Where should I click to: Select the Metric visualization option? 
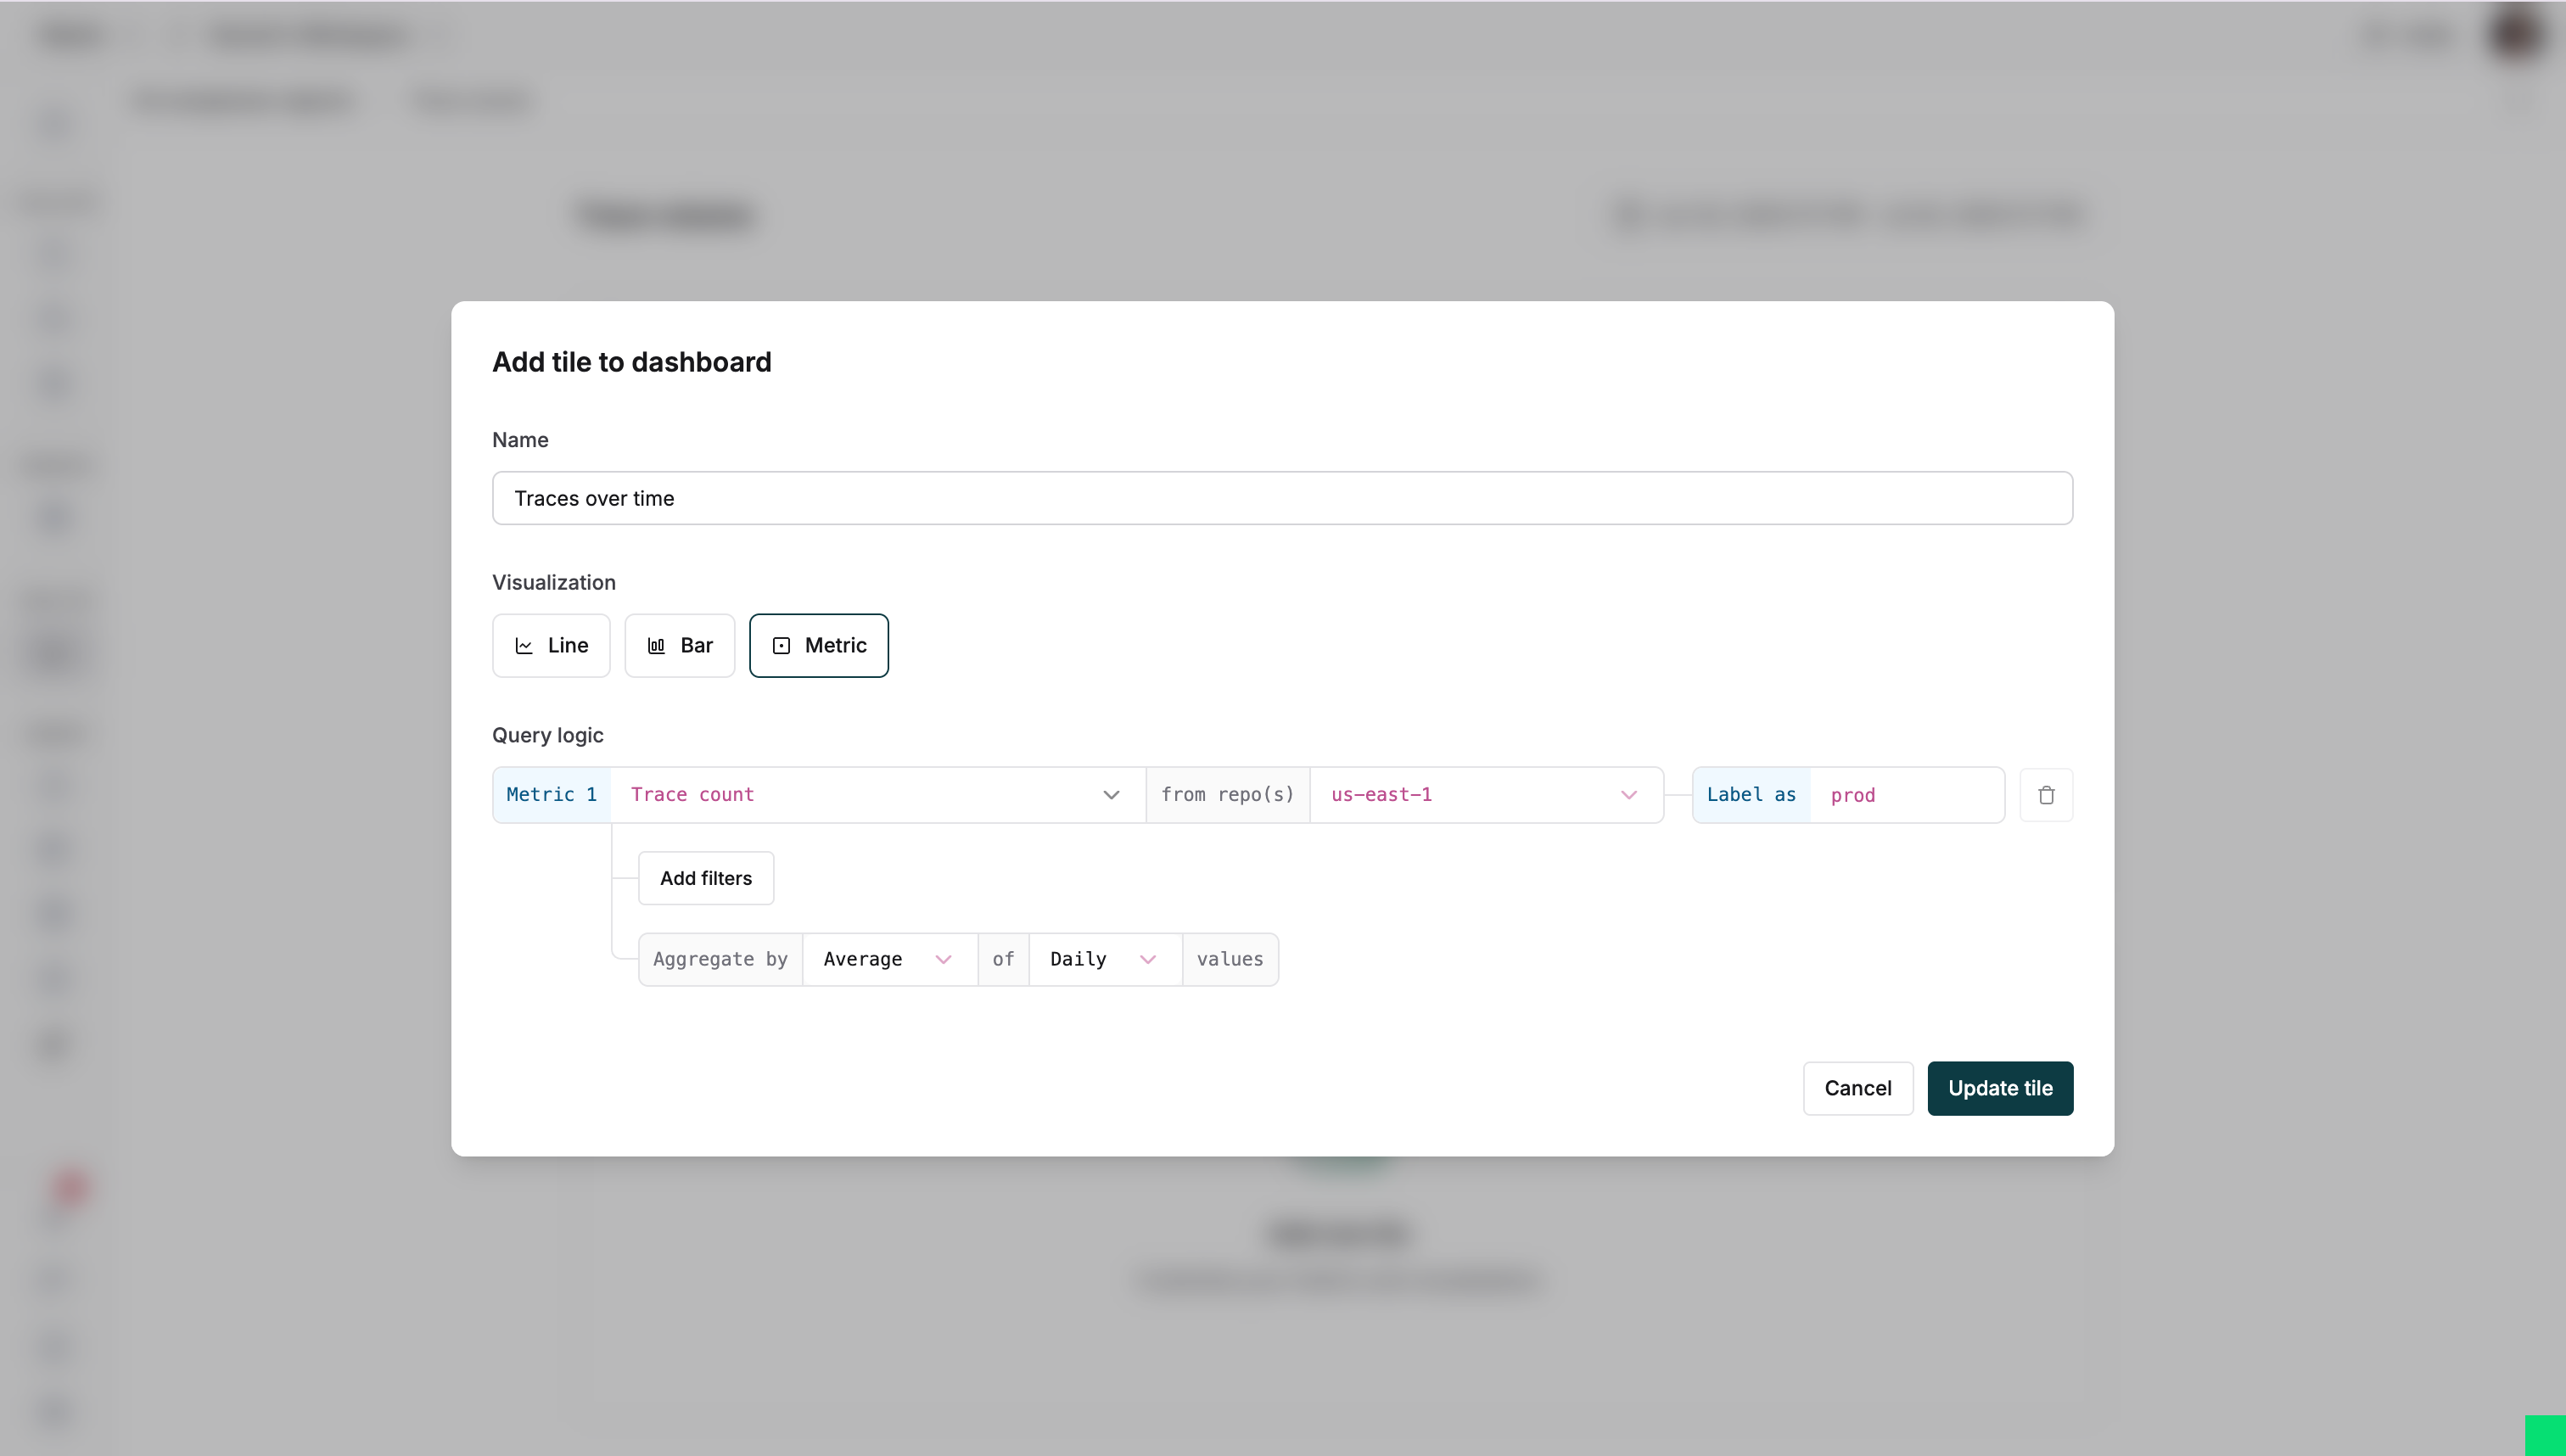tap(818, 645)
